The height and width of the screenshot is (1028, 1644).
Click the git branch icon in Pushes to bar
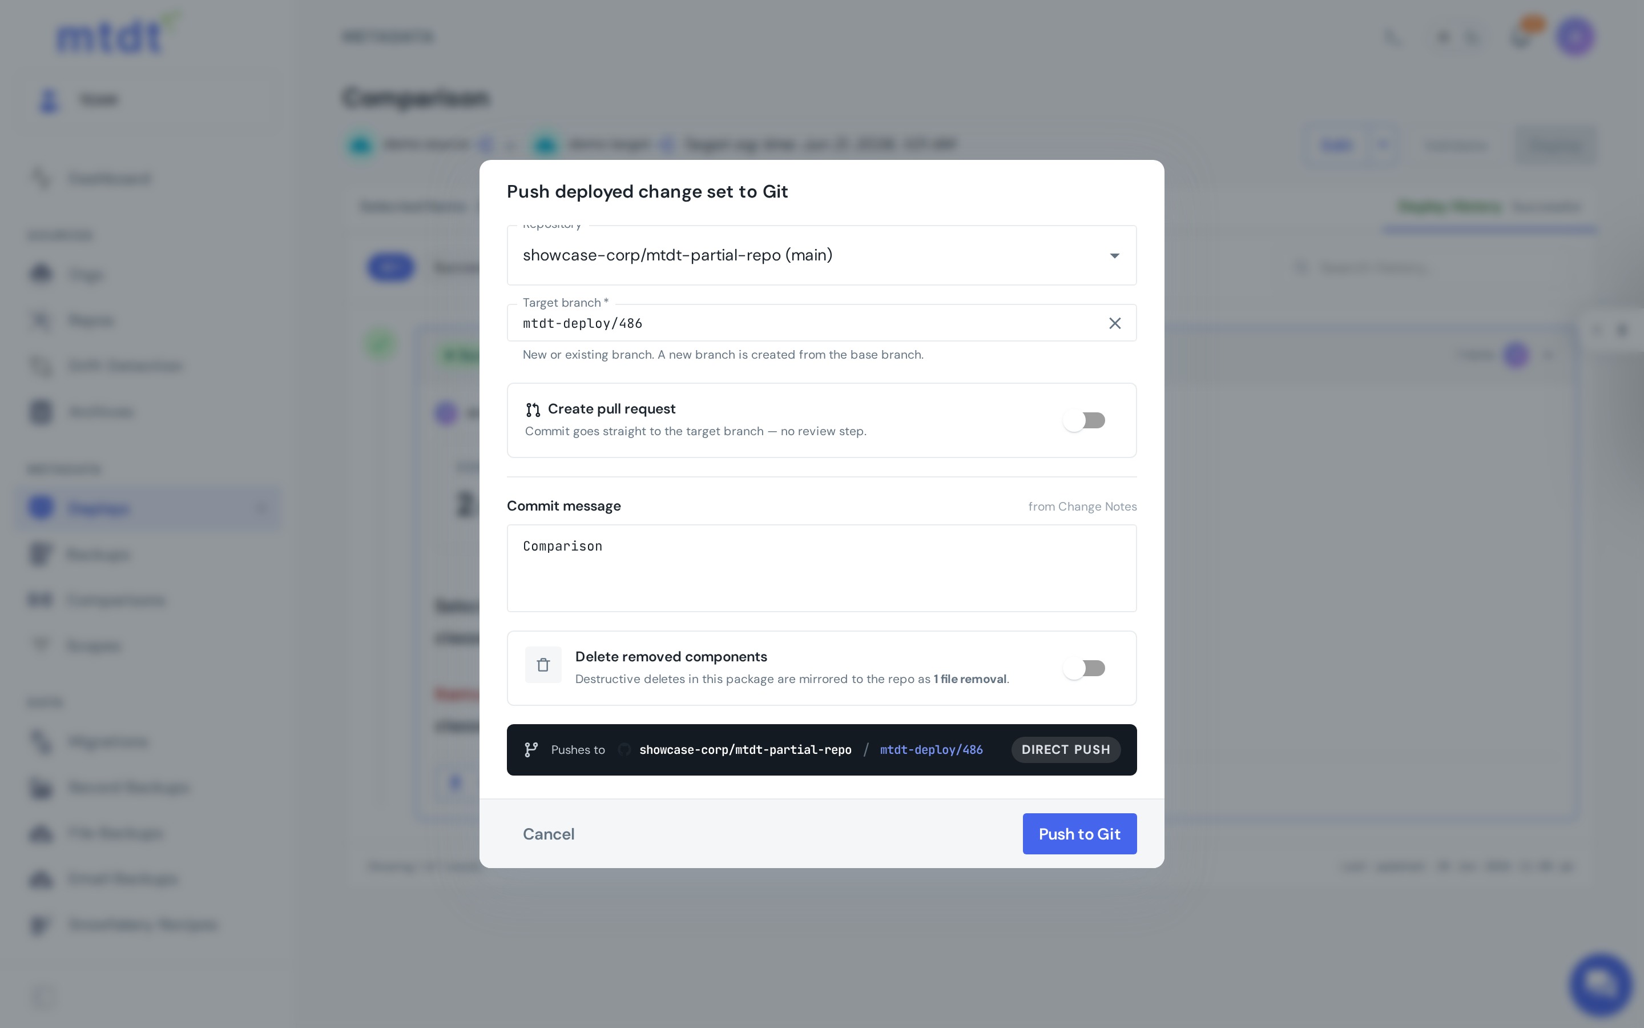pyautogui.click(x=531, y=749)
